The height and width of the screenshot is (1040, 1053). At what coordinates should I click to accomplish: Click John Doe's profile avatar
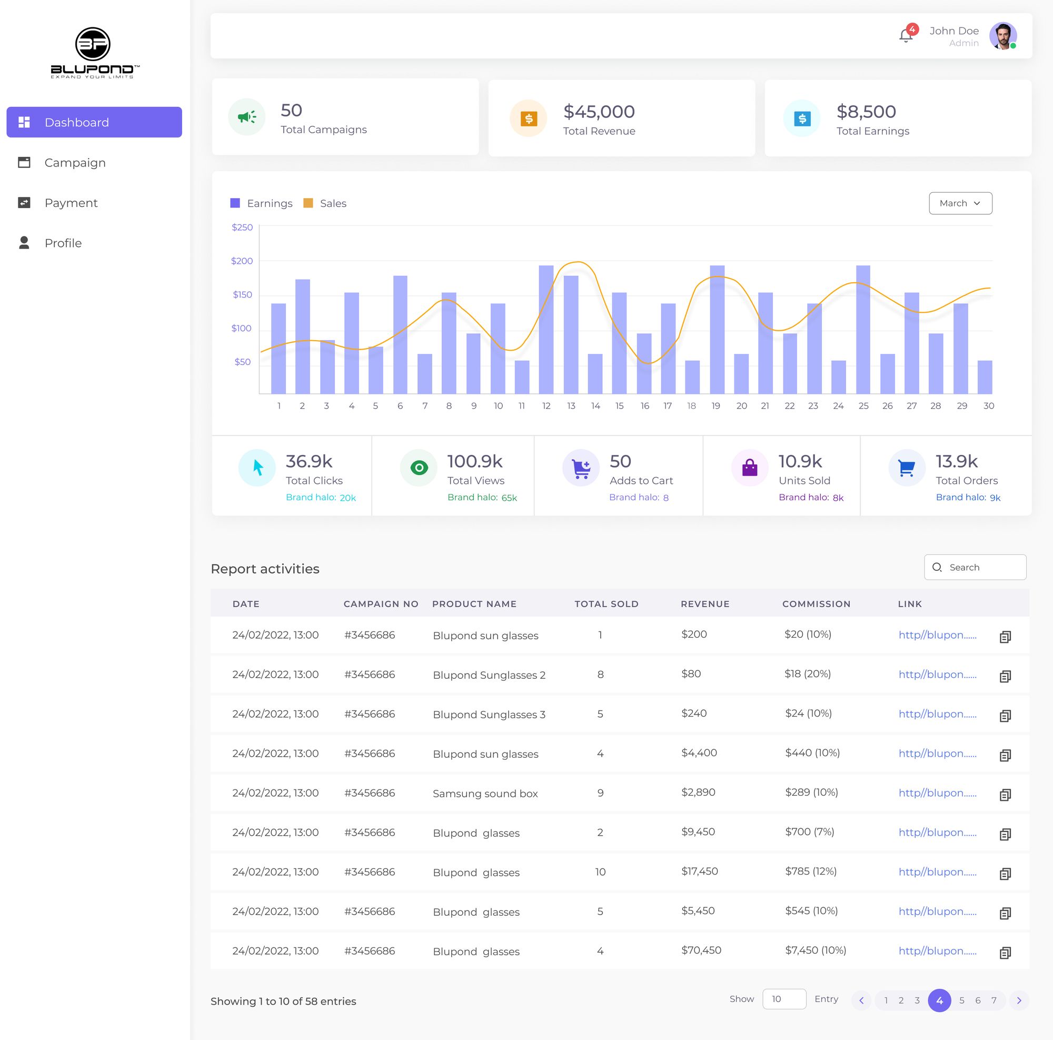(1002, 36)
